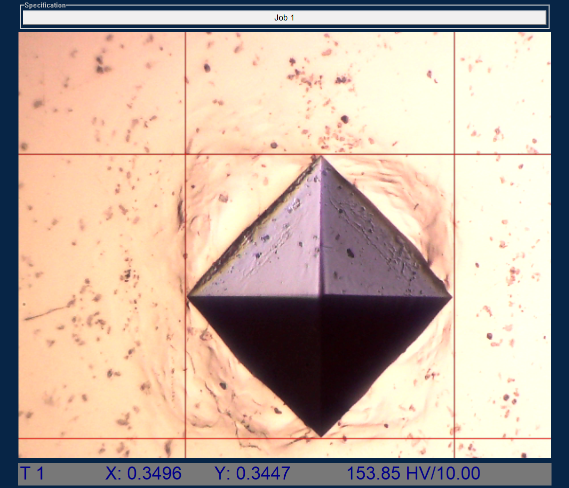Image resolution: width=569 pixels, height=488 pixels.
Task: Click the upper horizontal red measurement line
Action: point(285,154)
